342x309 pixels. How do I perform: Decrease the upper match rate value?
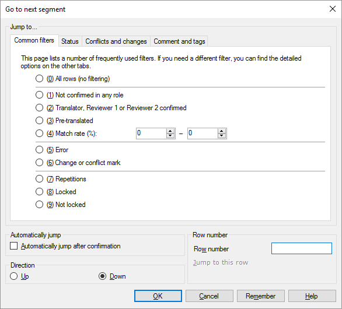click(x=222, y=136)
